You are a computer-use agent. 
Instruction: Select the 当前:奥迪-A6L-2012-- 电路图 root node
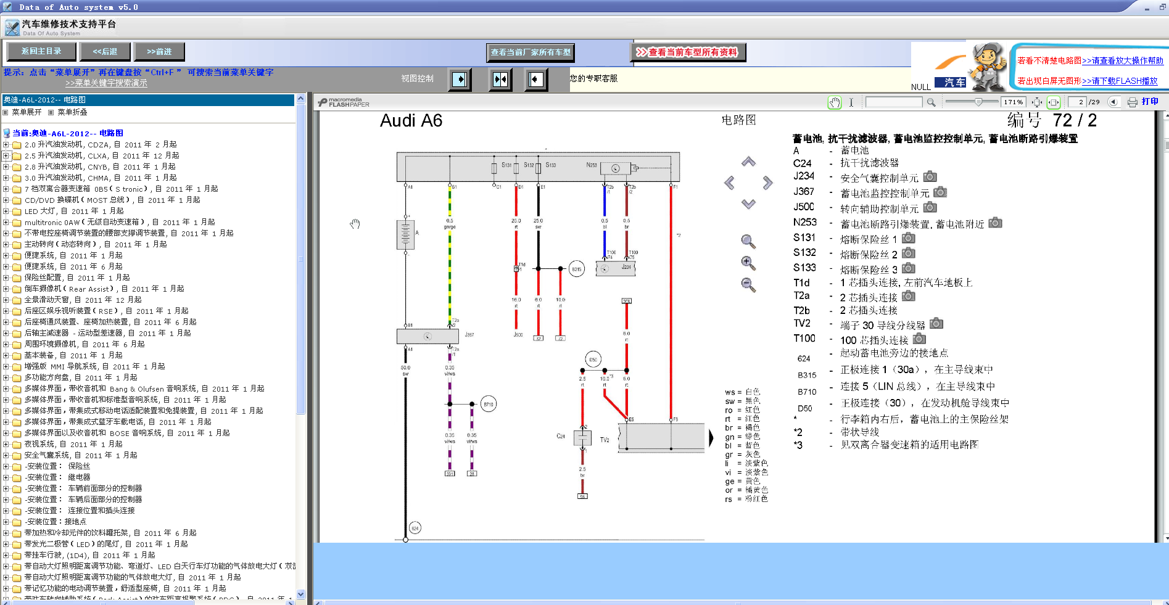coord(67,133)
